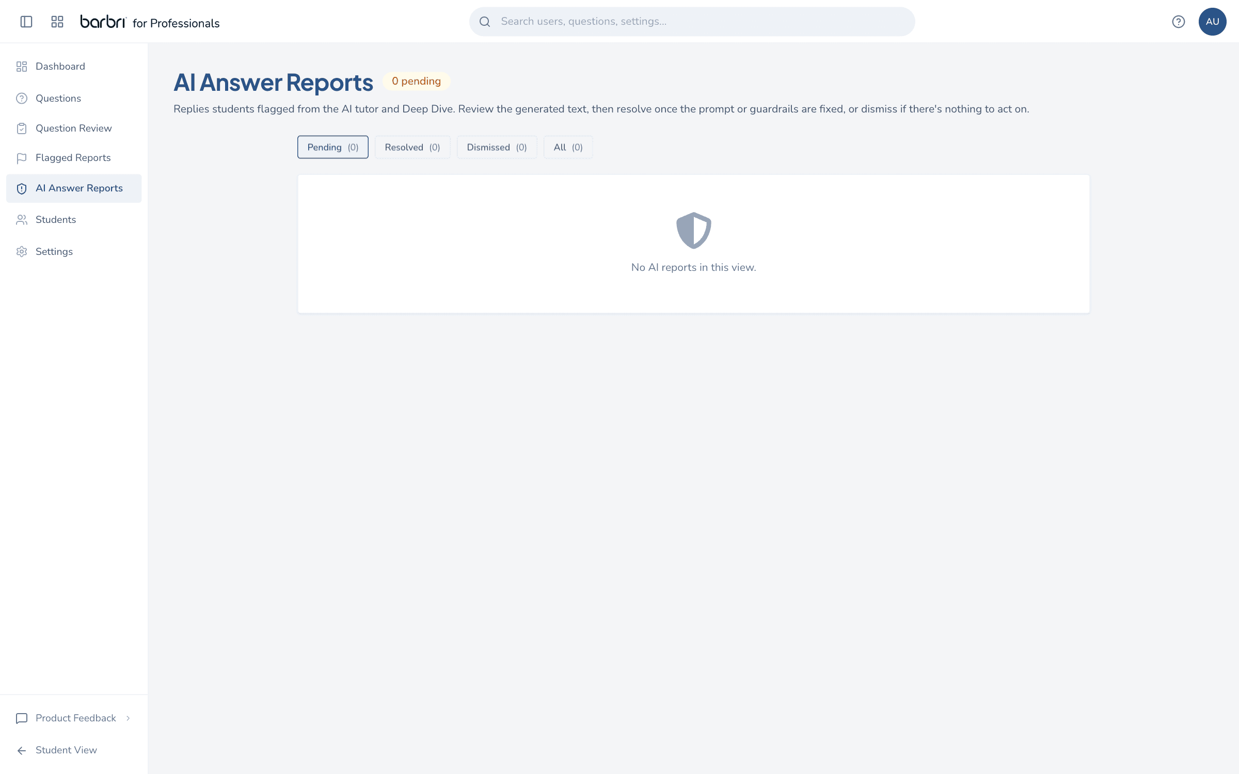Select the Pending (0) filter tab
This screenshot has width=1239, height=774.
pyautogui.click(x=333, y=147)
